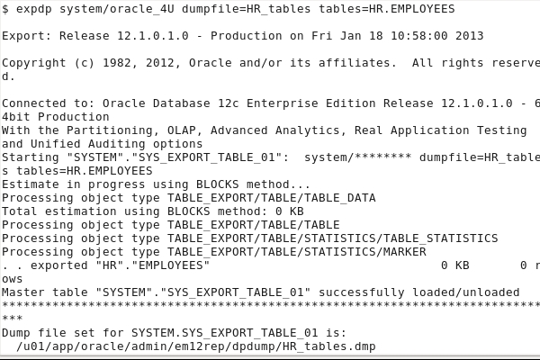Click the TABLE_STATISTICS processing line
This screenshot has width=540, height=360.
coord(250,238)
